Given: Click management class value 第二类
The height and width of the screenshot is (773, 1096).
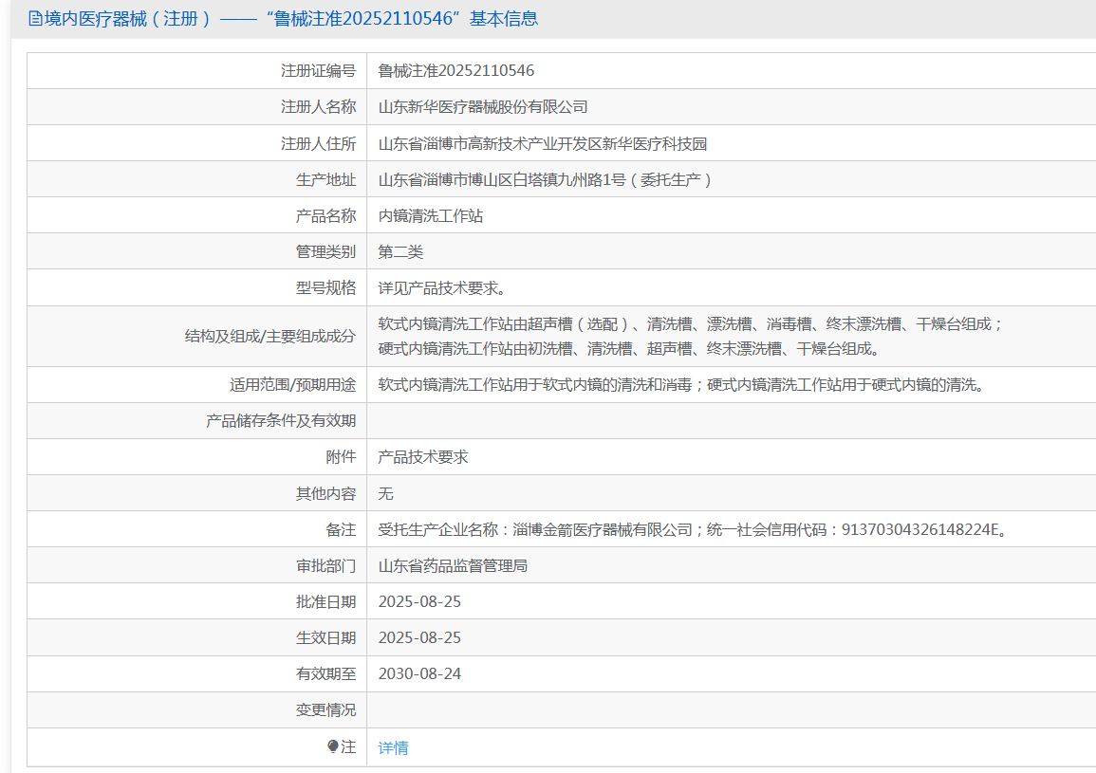Looking at the screenshot, I should 400,251.
